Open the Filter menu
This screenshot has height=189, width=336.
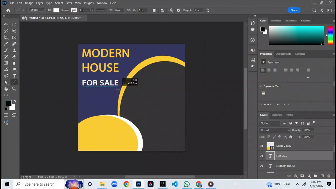coord(69,3)
